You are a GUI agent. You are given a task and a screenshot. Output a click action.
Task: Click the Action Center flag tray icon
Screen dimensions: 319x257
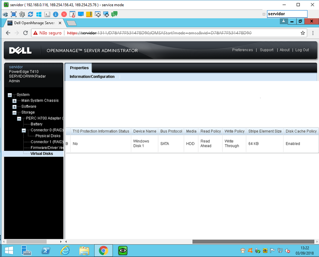point(272,251)
